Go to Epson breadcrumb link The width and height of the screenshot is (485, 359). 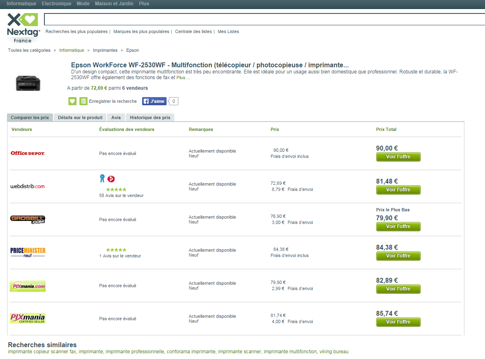132,50
